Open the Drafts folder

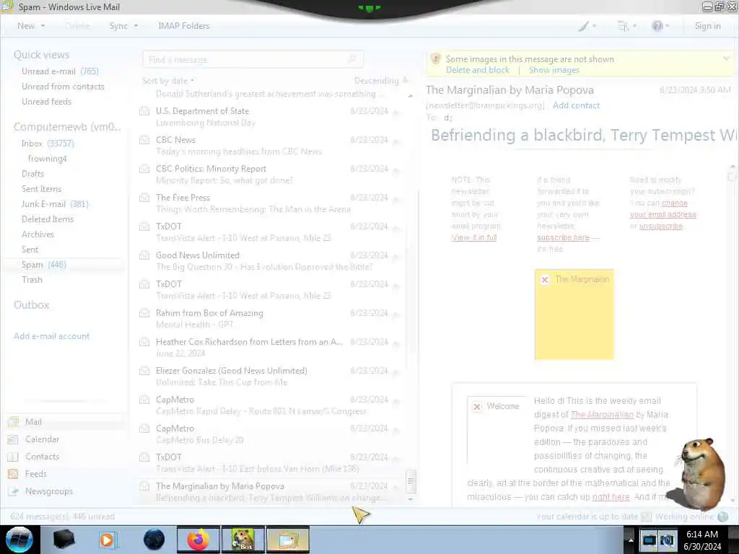point(32,173)
